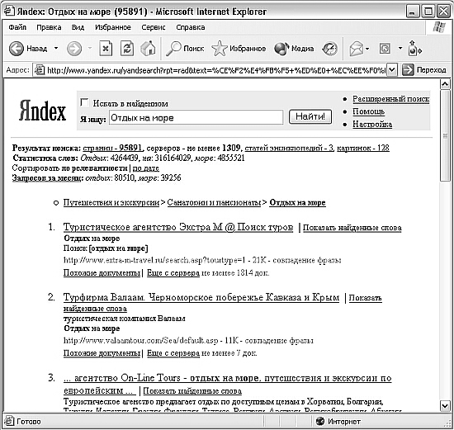Open the Mail icon dropdown arrow
Screen dimensions: 454x430
367,49
